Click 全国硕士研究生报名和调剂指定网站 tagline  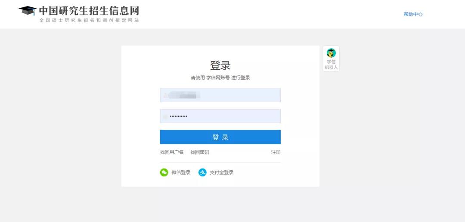(x=89, y=21)
